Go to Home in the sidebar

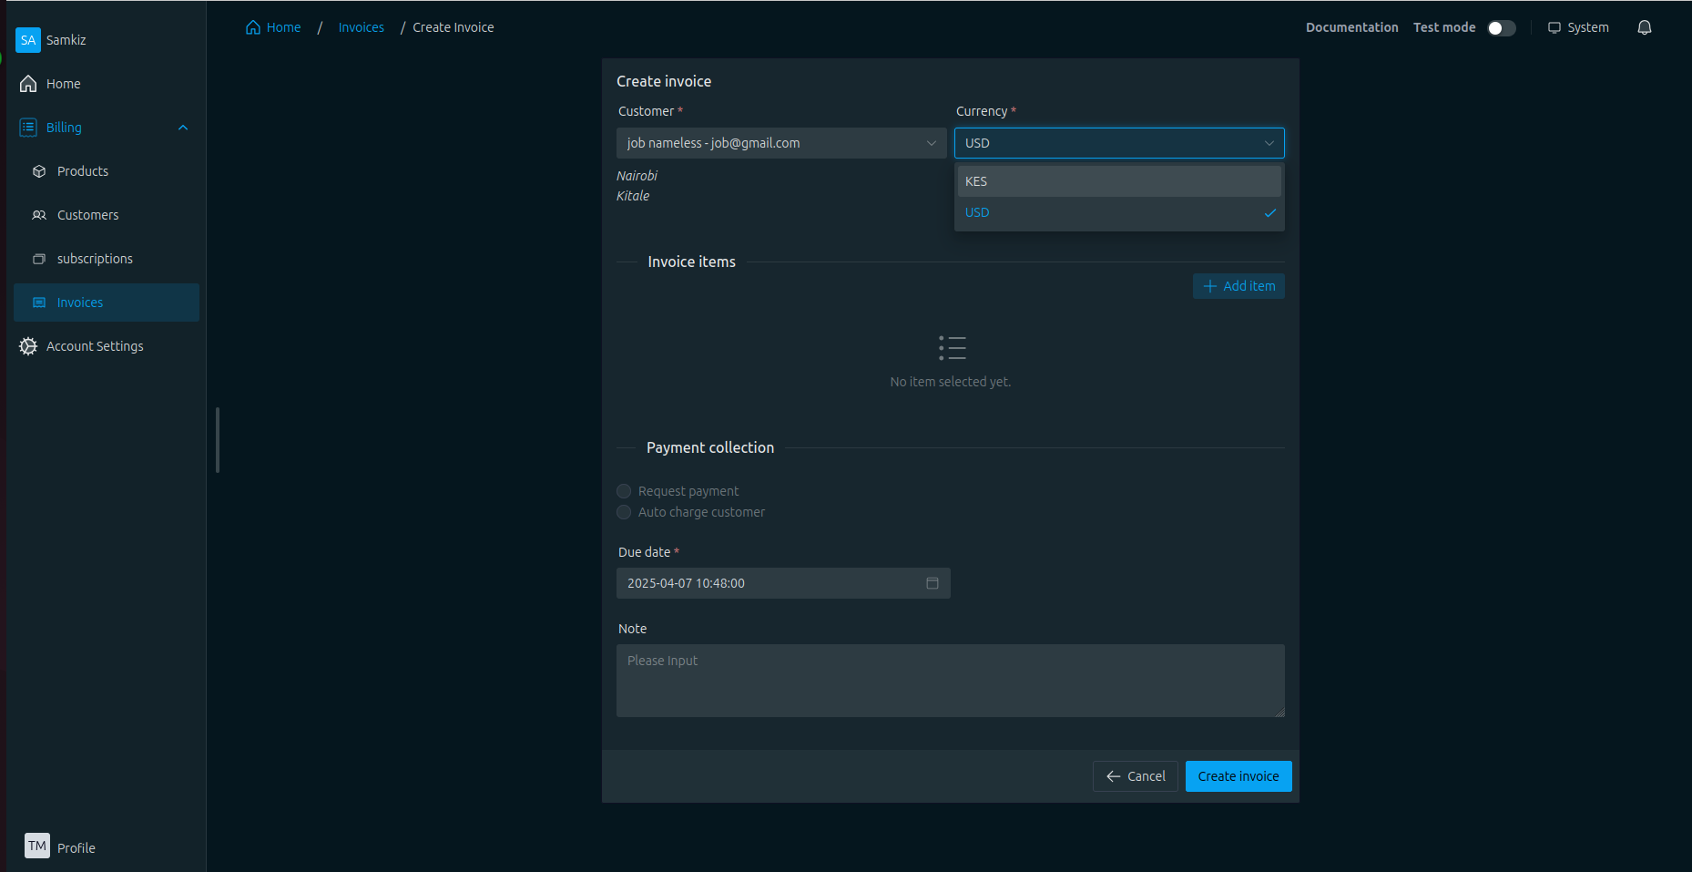63,84
